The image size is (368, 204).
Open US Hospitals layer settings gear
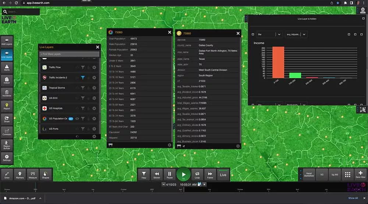pos(94,109)
